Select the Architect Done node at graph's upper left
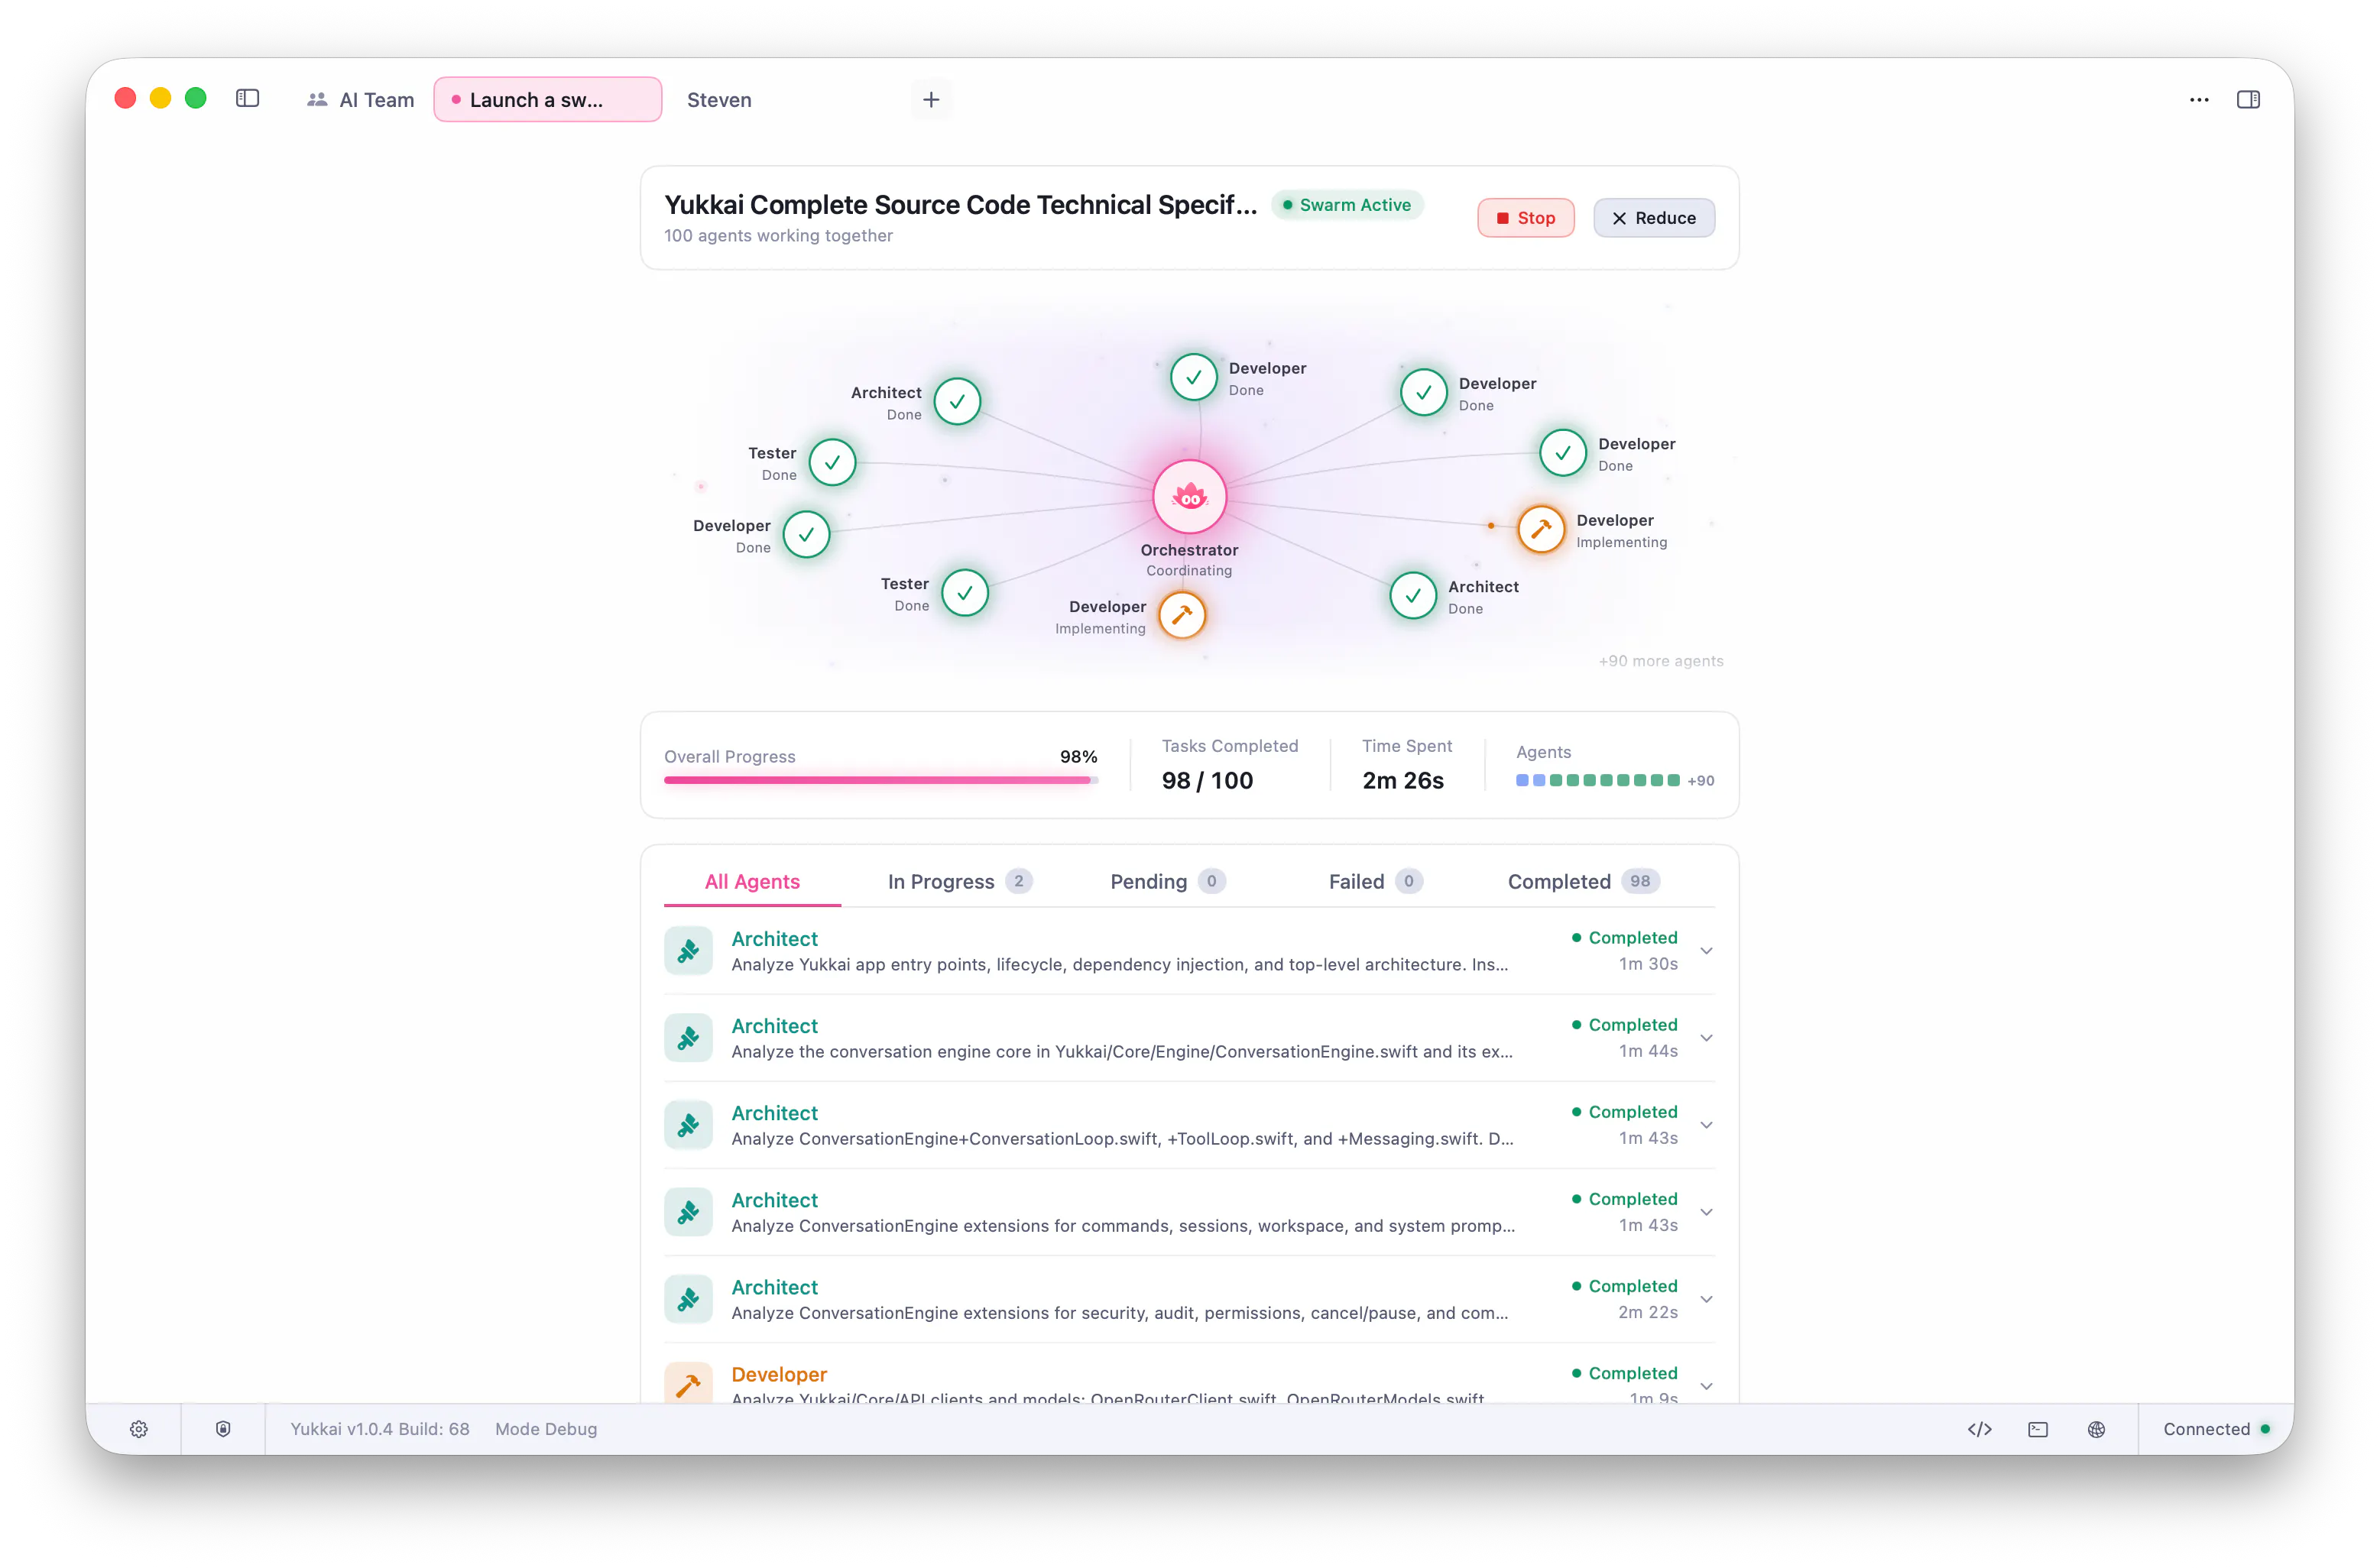The image size is (2380, 1568). point(957,401)
